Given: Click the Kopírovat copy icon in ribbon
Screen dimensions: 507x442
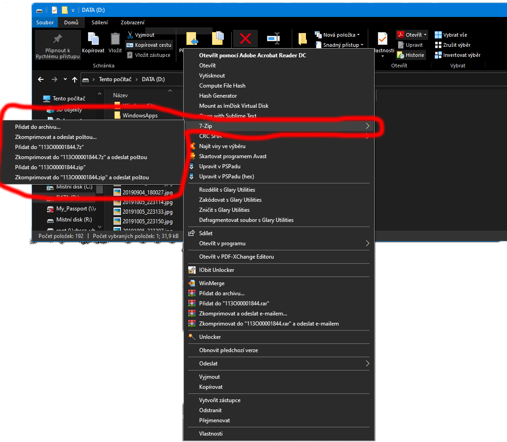Looking at the screenshot, I should (93, 41).
